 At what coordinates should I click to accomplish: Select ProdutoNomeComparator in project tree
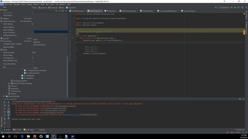[37, 70]
